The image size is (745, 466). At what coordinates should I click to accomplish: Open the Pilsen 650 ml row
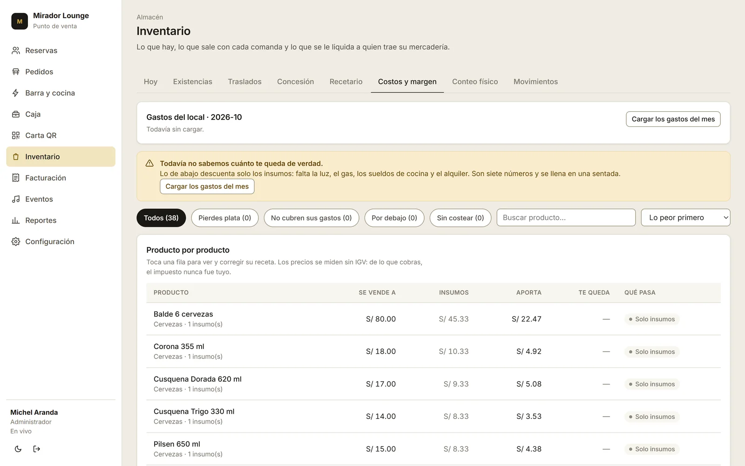[x=433, y=449]
